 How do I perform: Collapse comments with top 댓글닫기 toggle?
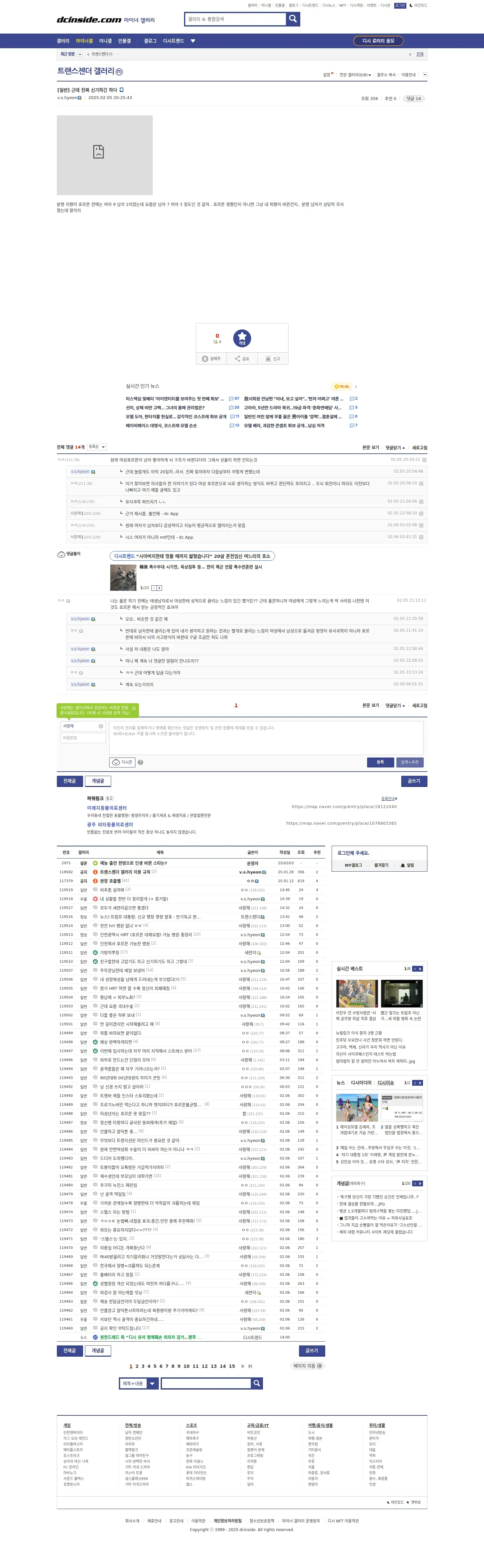pyautogui.click(x=395, y=448)
